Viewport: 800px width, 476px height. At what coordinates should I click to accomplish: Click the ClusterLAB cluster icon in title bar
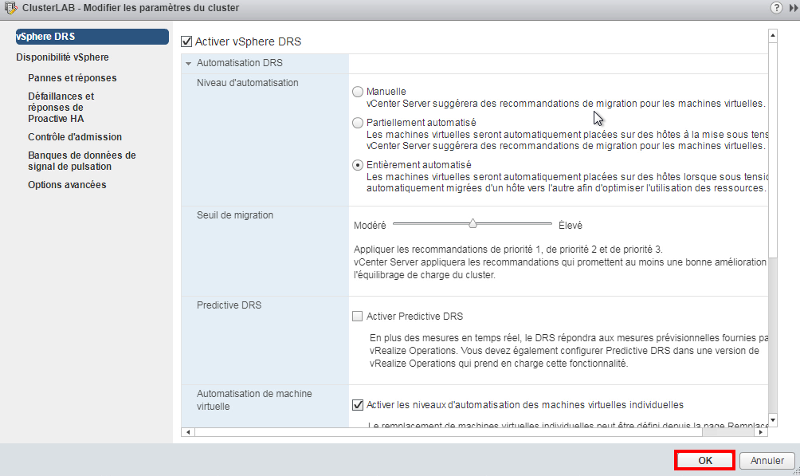pyautogui.click(x=10, y=8)
